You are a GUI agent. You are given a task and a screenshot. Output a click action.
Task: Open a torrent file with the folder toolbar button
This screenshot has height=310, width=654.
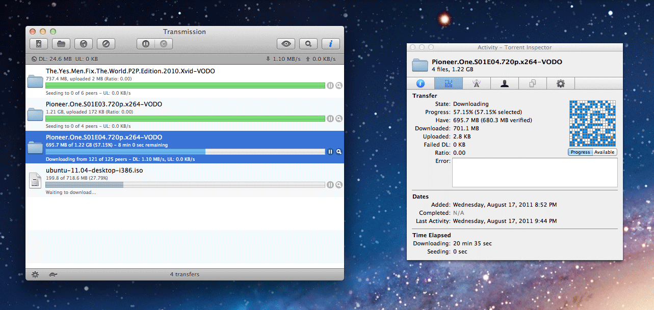61,44
